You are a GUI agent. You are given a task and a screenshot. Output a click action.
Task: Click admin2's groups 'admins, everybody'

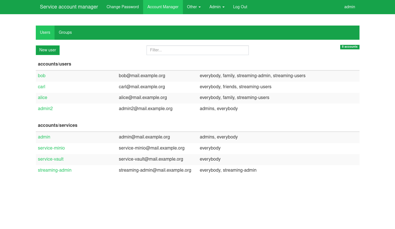click(219, 109)
